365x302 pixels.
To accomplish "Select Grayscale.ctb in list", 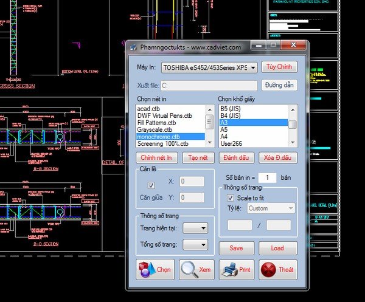I will click(x=170, y=129).
